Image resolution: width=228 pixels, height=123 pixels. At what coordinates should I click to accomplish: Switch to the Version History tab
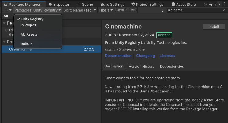pos(141,67)
